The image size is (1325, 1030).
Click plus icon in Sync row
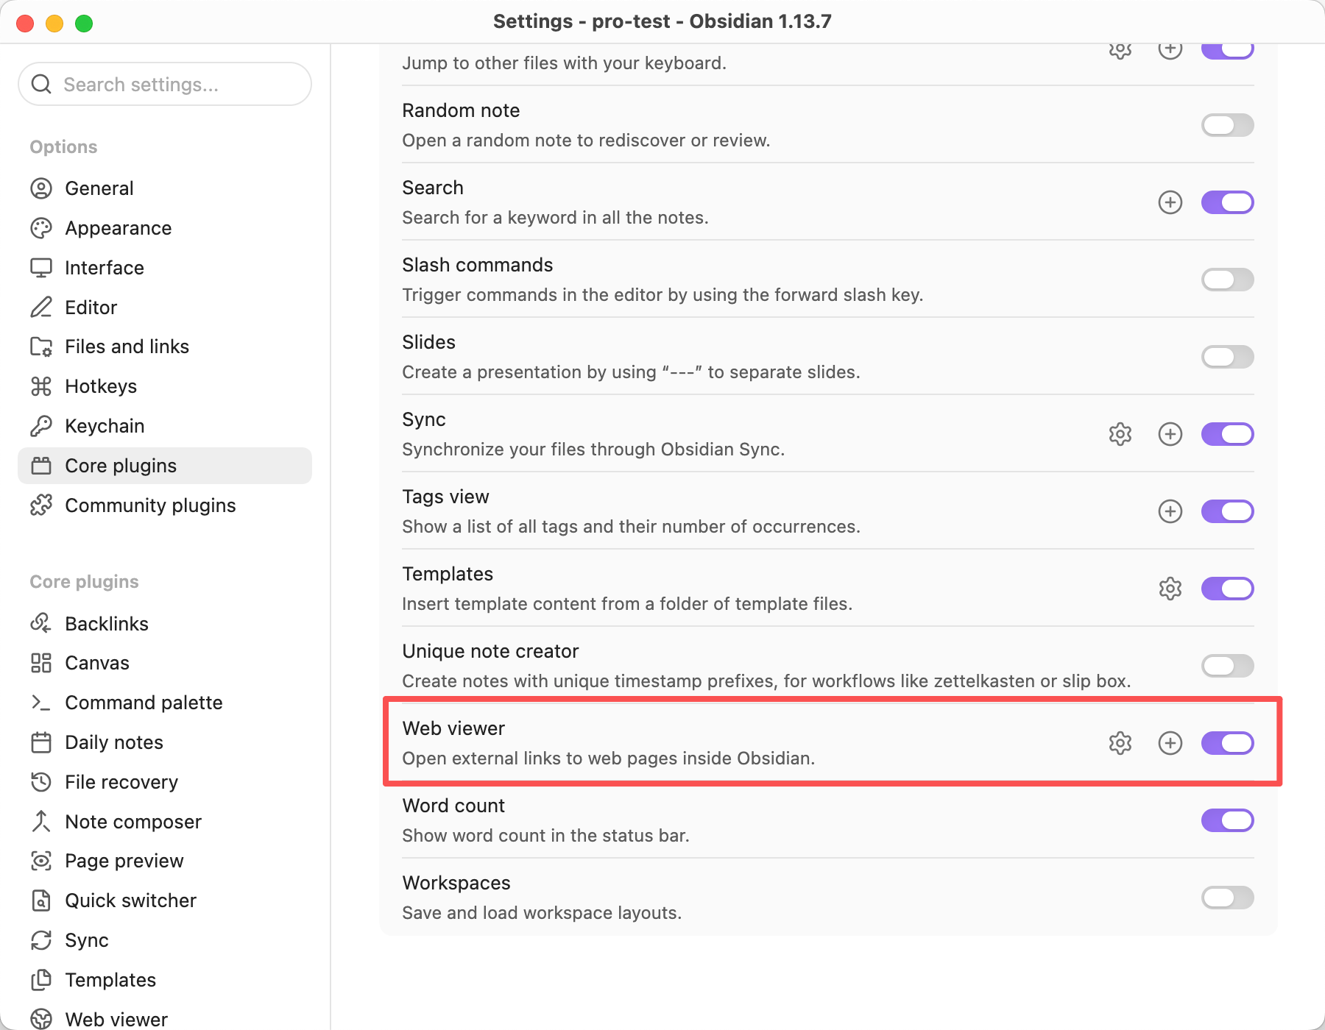[x=1170, y=434]
